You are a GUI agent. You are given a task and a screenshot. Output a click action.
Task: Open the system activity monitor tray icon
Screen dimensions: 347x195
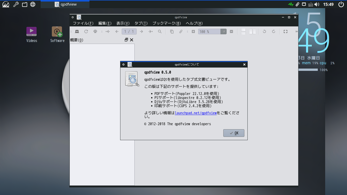tap(291, 4)
